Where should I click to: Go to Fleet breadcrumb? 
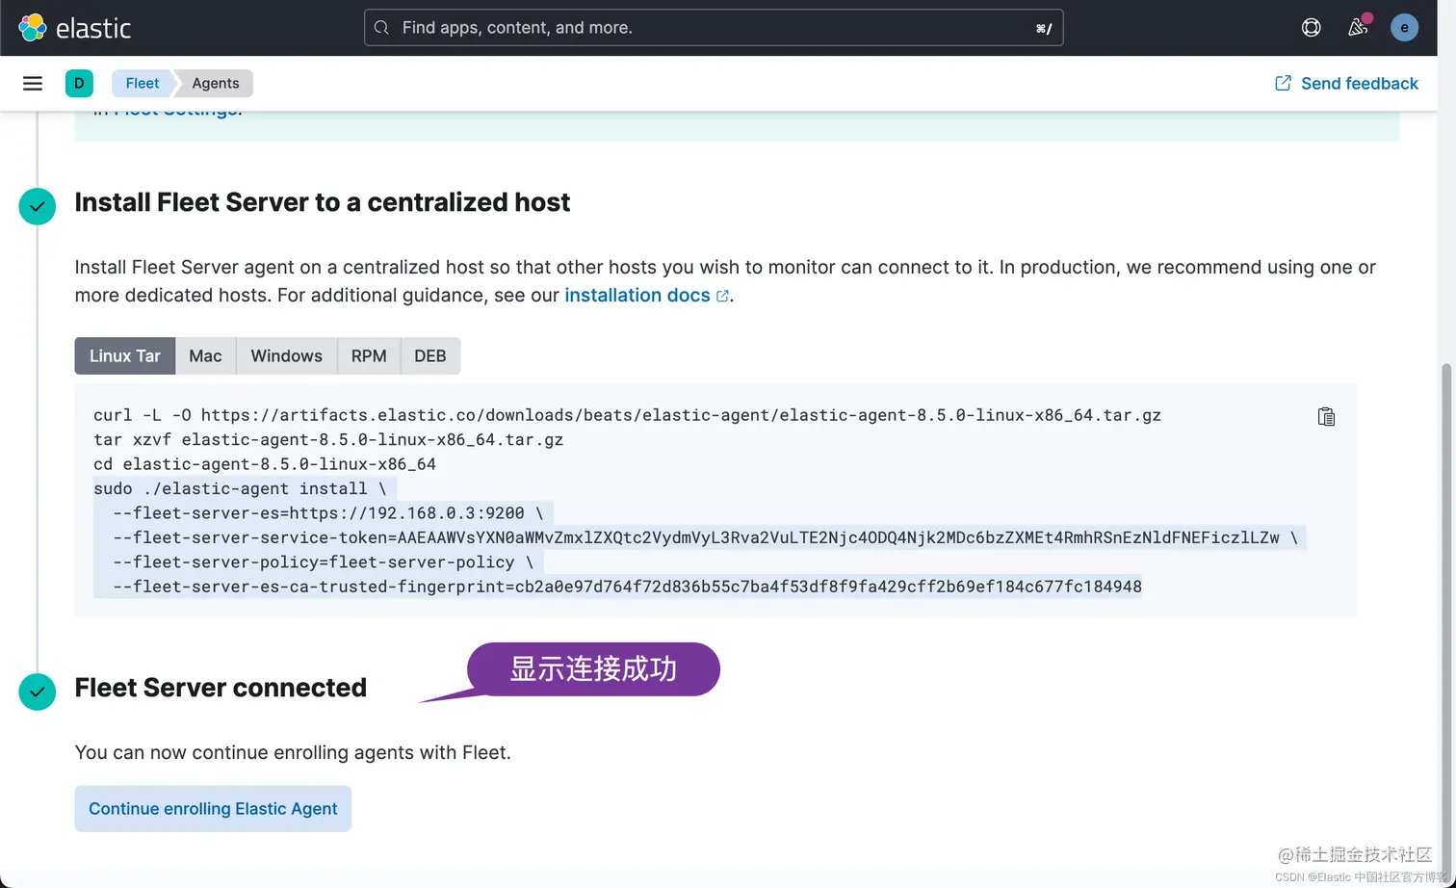pyautogui.click(x=142, y=83)
